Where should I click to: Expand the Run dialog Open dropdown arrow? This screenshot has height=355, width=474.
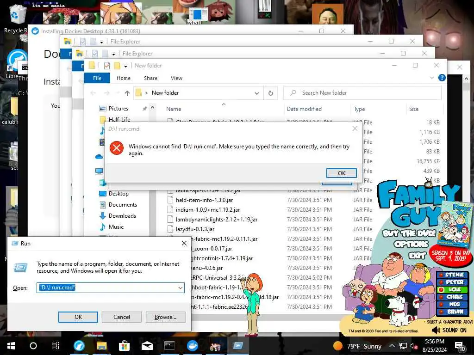pyautogui.click(x=181, y=288)
